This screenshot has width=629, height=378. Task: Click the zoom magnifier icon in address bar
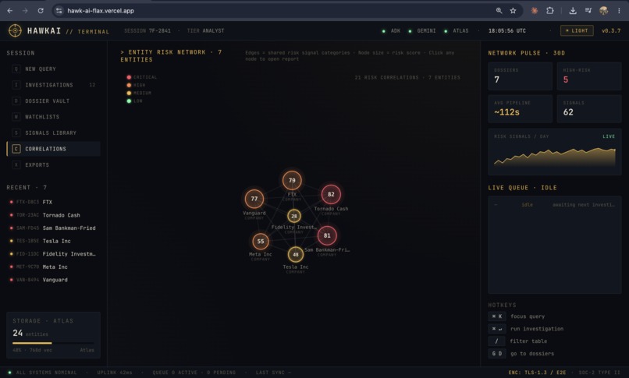499,11
